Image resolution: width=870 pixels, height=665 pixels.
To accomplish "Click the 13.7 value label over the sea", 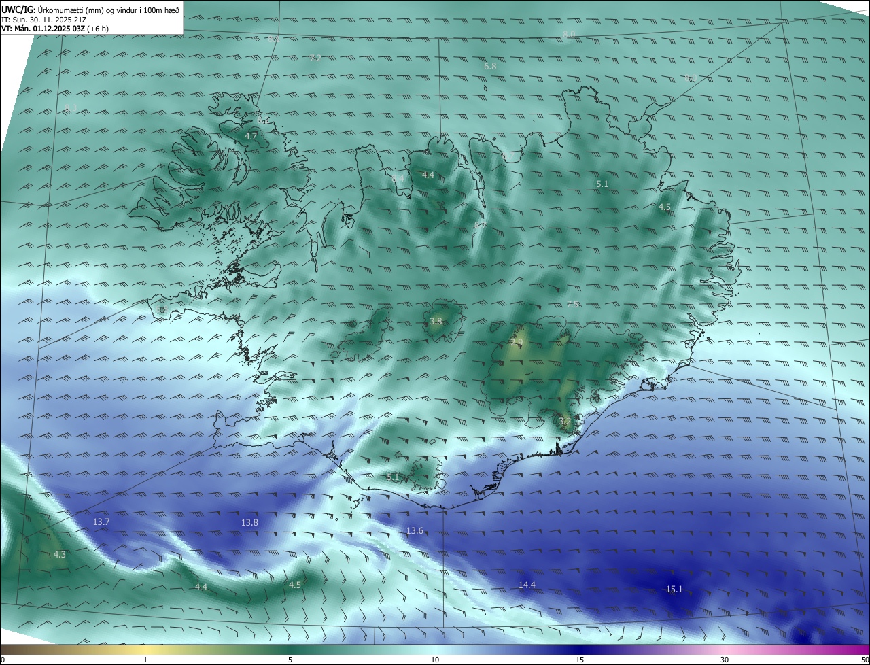I will (x=101, y=522).
